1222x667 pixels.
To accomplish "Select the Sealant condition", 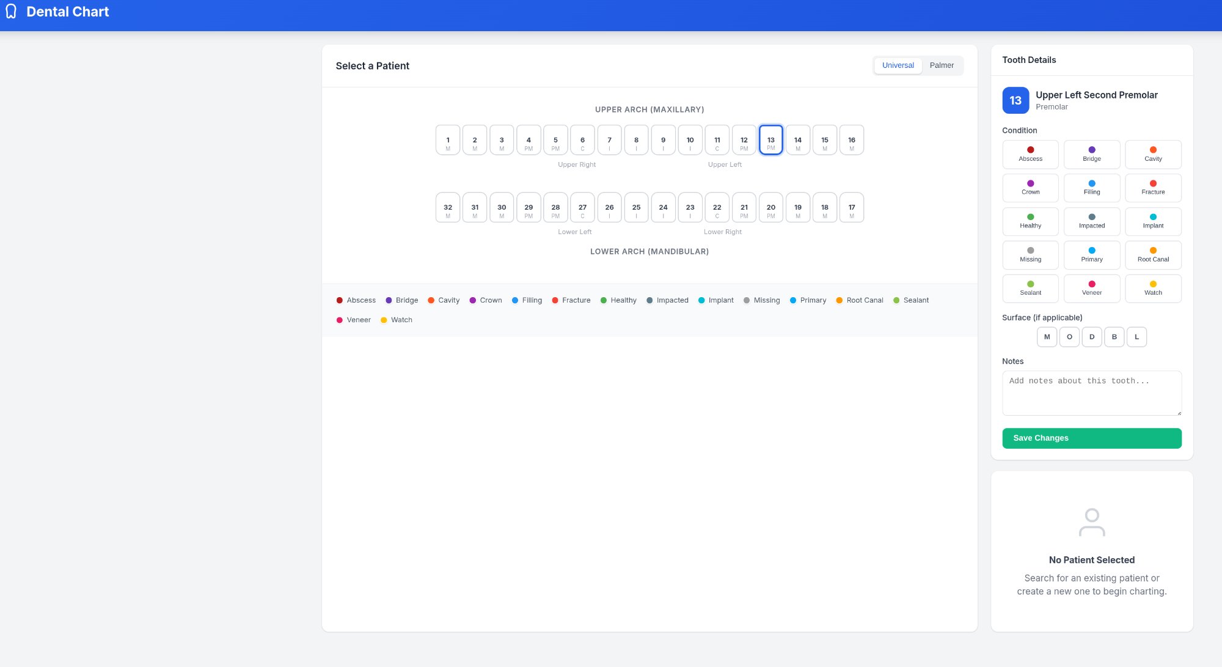I will pyautogui.click(x=1030, y=289).
